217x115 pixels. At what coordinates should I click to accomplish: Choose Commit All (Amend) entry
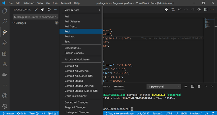tap(81, 71)
